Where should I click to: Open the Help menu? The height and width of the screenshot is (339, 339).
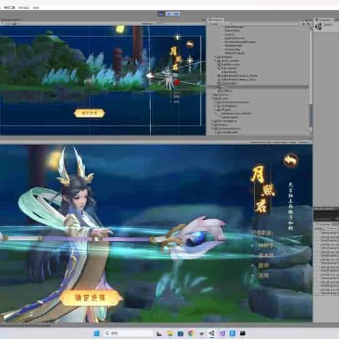coord(36,8)
